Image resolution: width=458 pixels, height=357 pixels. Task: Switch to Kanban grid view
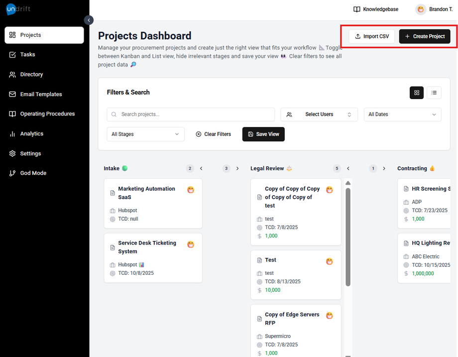(x=417, y=93)
